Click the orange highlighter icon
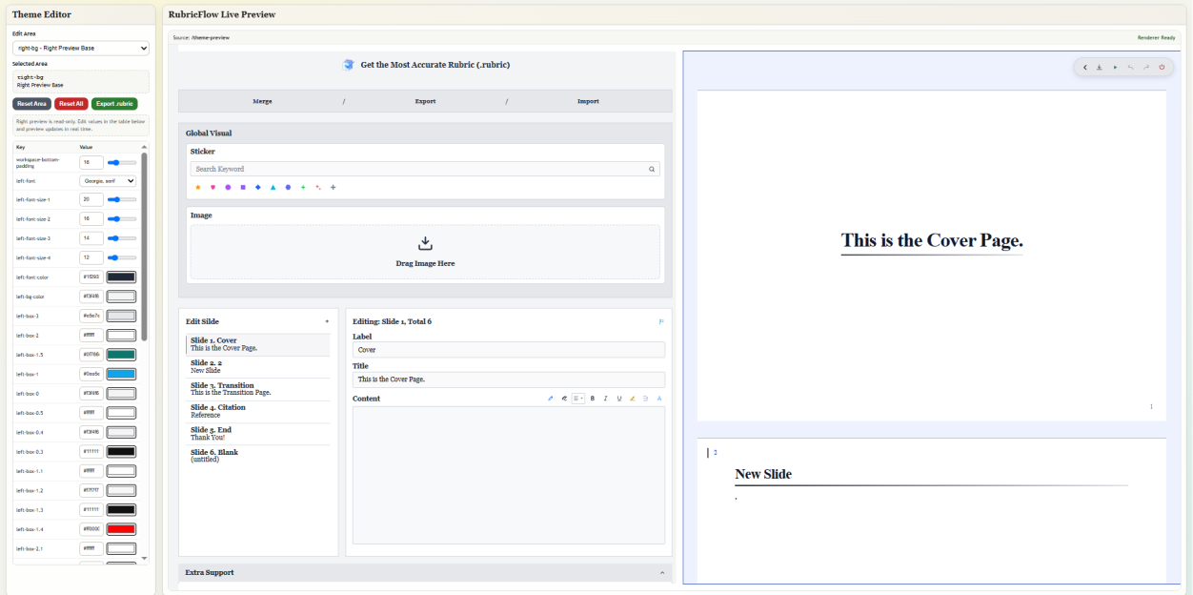The width and height of the screenshot is (1193, 595). (x=632, y=399)
